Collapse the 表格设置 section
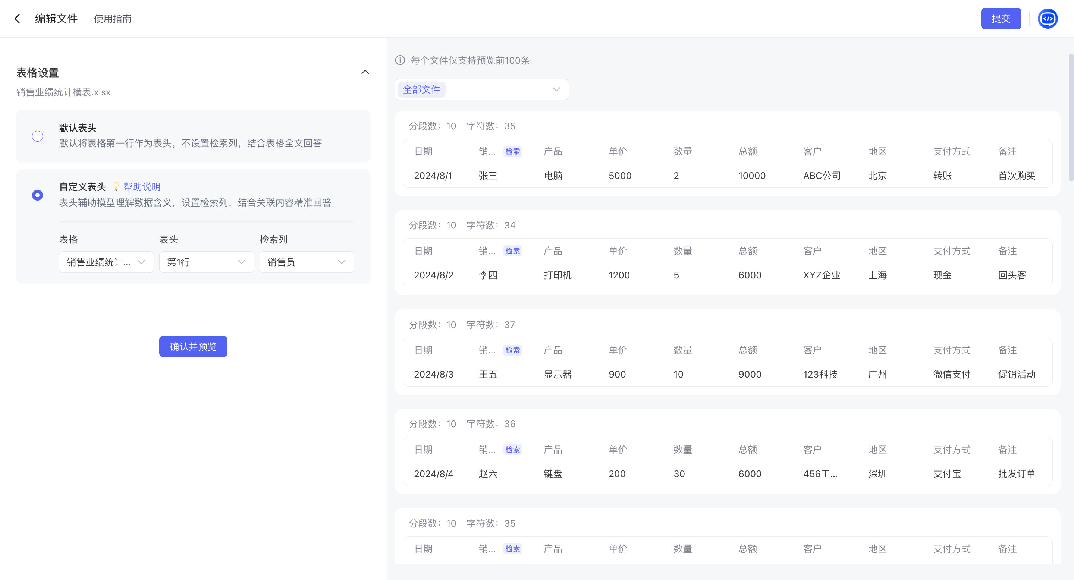1074x580 pixels. click(x=365, y=72)
